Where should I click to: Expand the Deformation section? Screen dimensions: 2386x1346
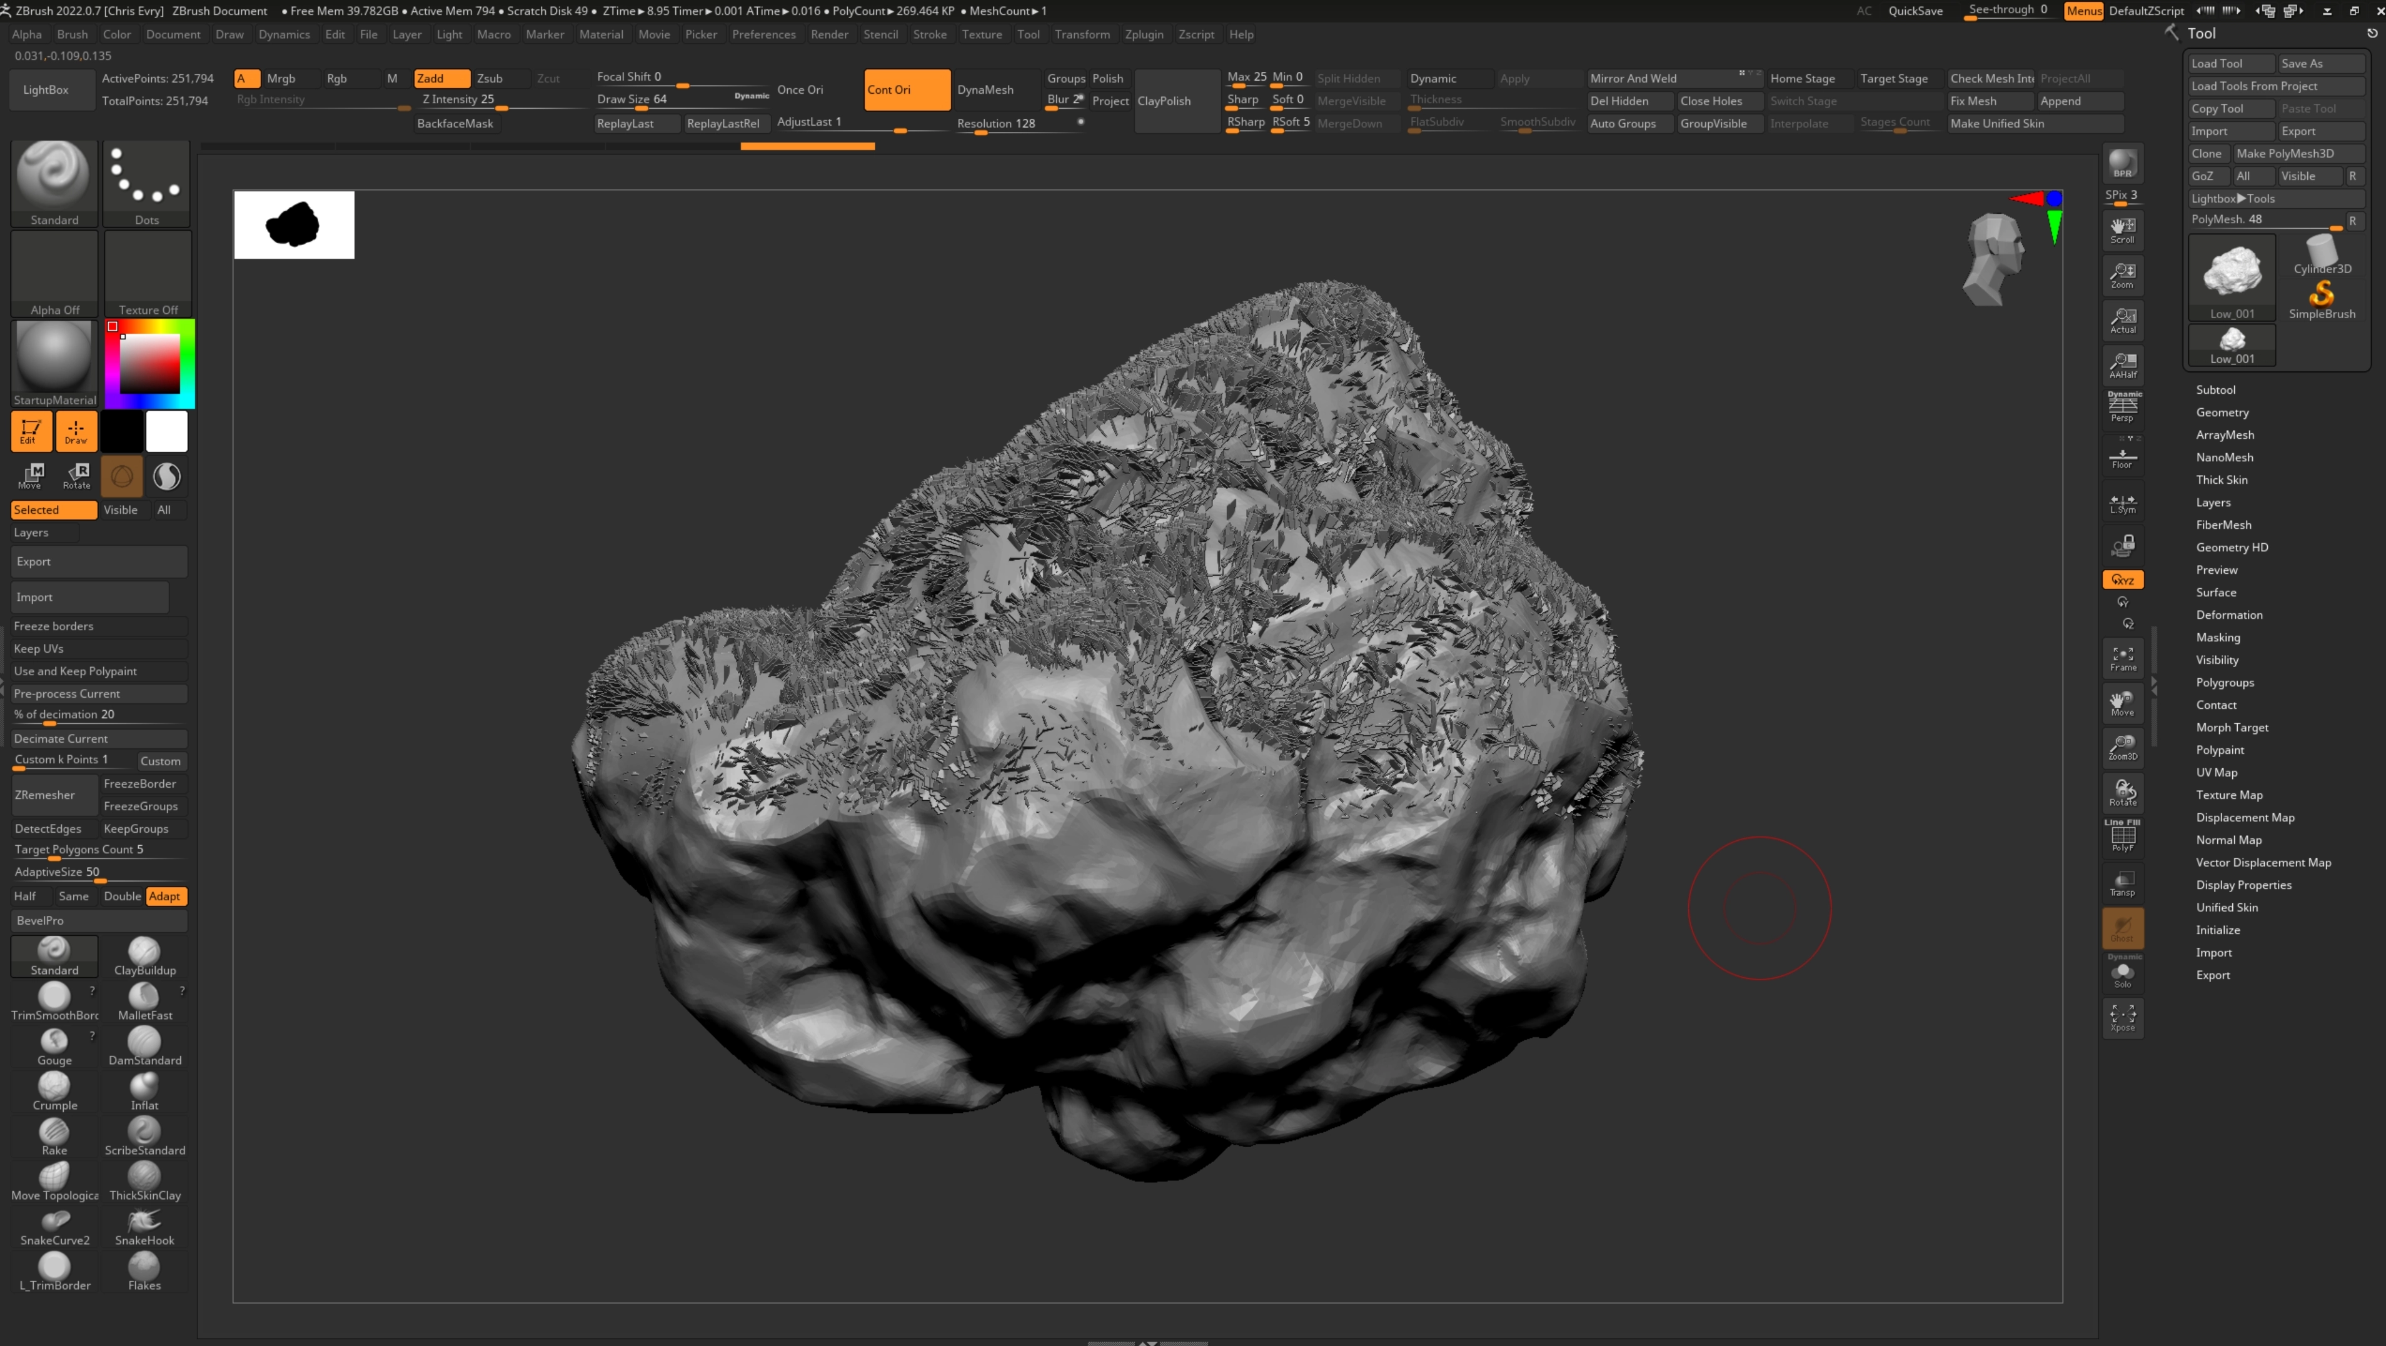2228,615
